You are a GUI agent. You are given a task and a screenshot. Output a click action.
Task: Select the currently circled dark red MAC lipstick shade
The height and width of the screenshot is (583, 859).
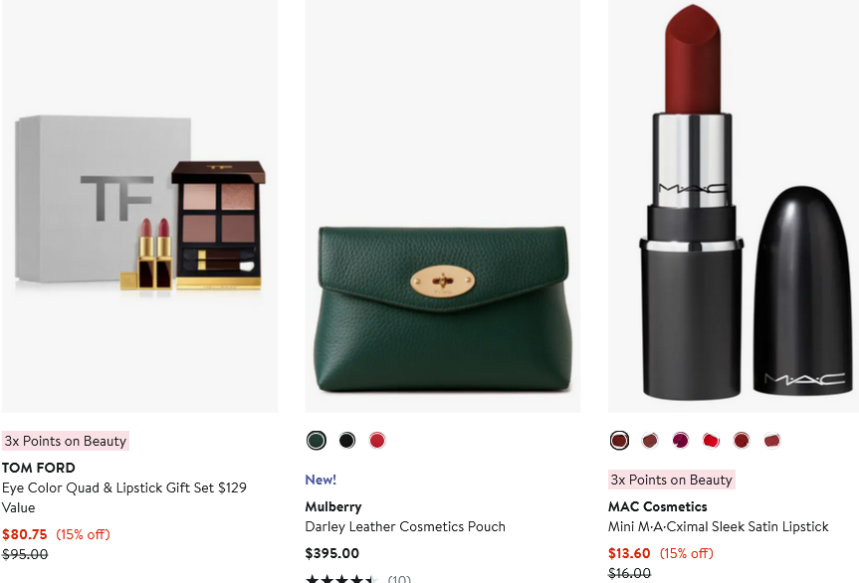coord(619,440)
